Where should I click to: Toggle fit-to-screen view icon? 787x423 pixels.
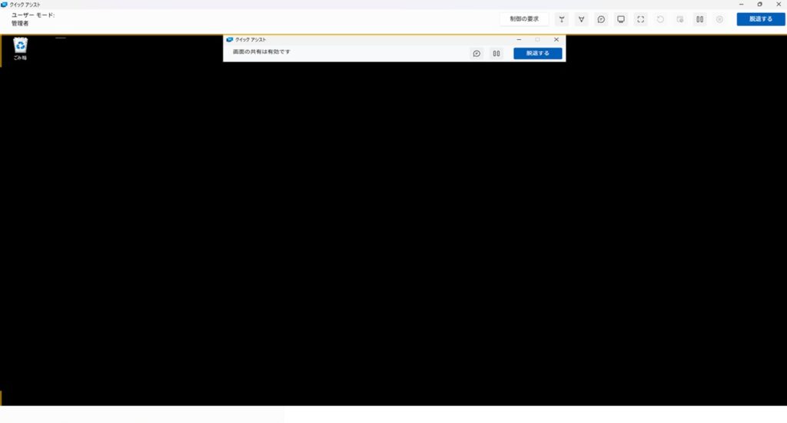(641, 19)
